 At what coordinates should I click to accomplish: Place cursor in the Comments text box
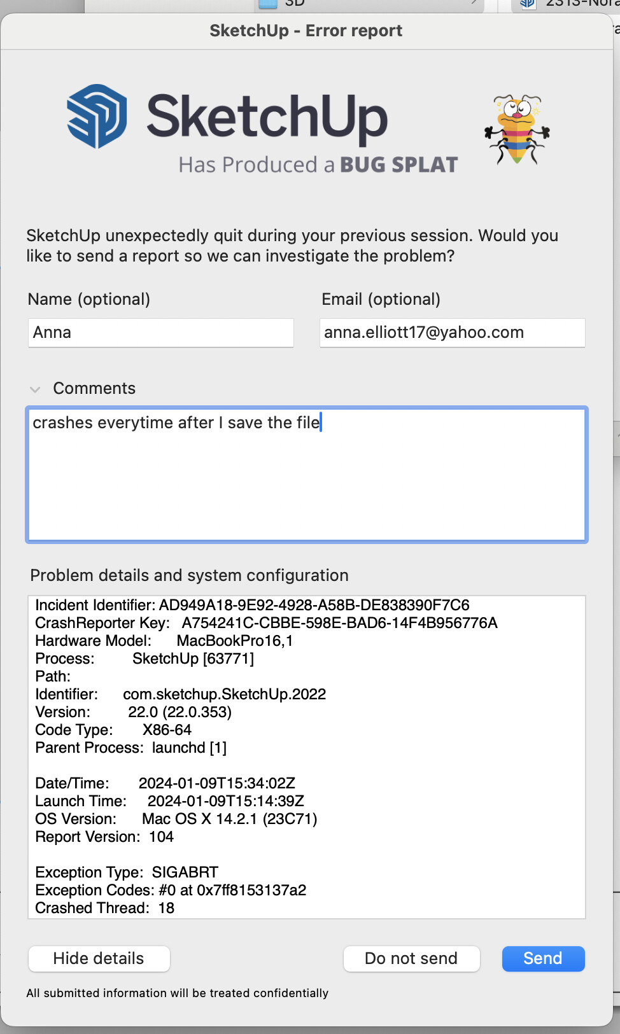pos(306,484)
